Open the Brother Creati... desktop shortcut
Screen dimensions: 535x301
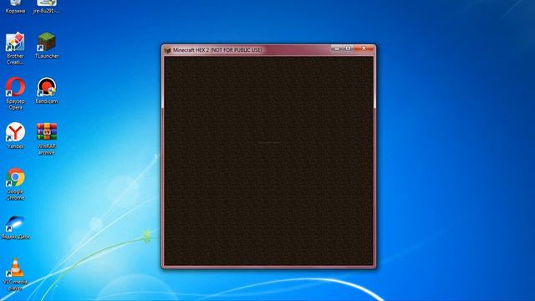[15, 48]
